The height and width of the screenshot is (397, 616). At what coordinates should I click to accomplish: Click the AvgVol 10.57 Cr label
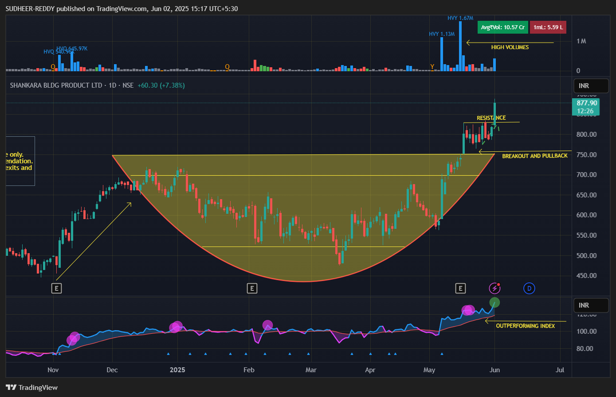pos(503,27)
